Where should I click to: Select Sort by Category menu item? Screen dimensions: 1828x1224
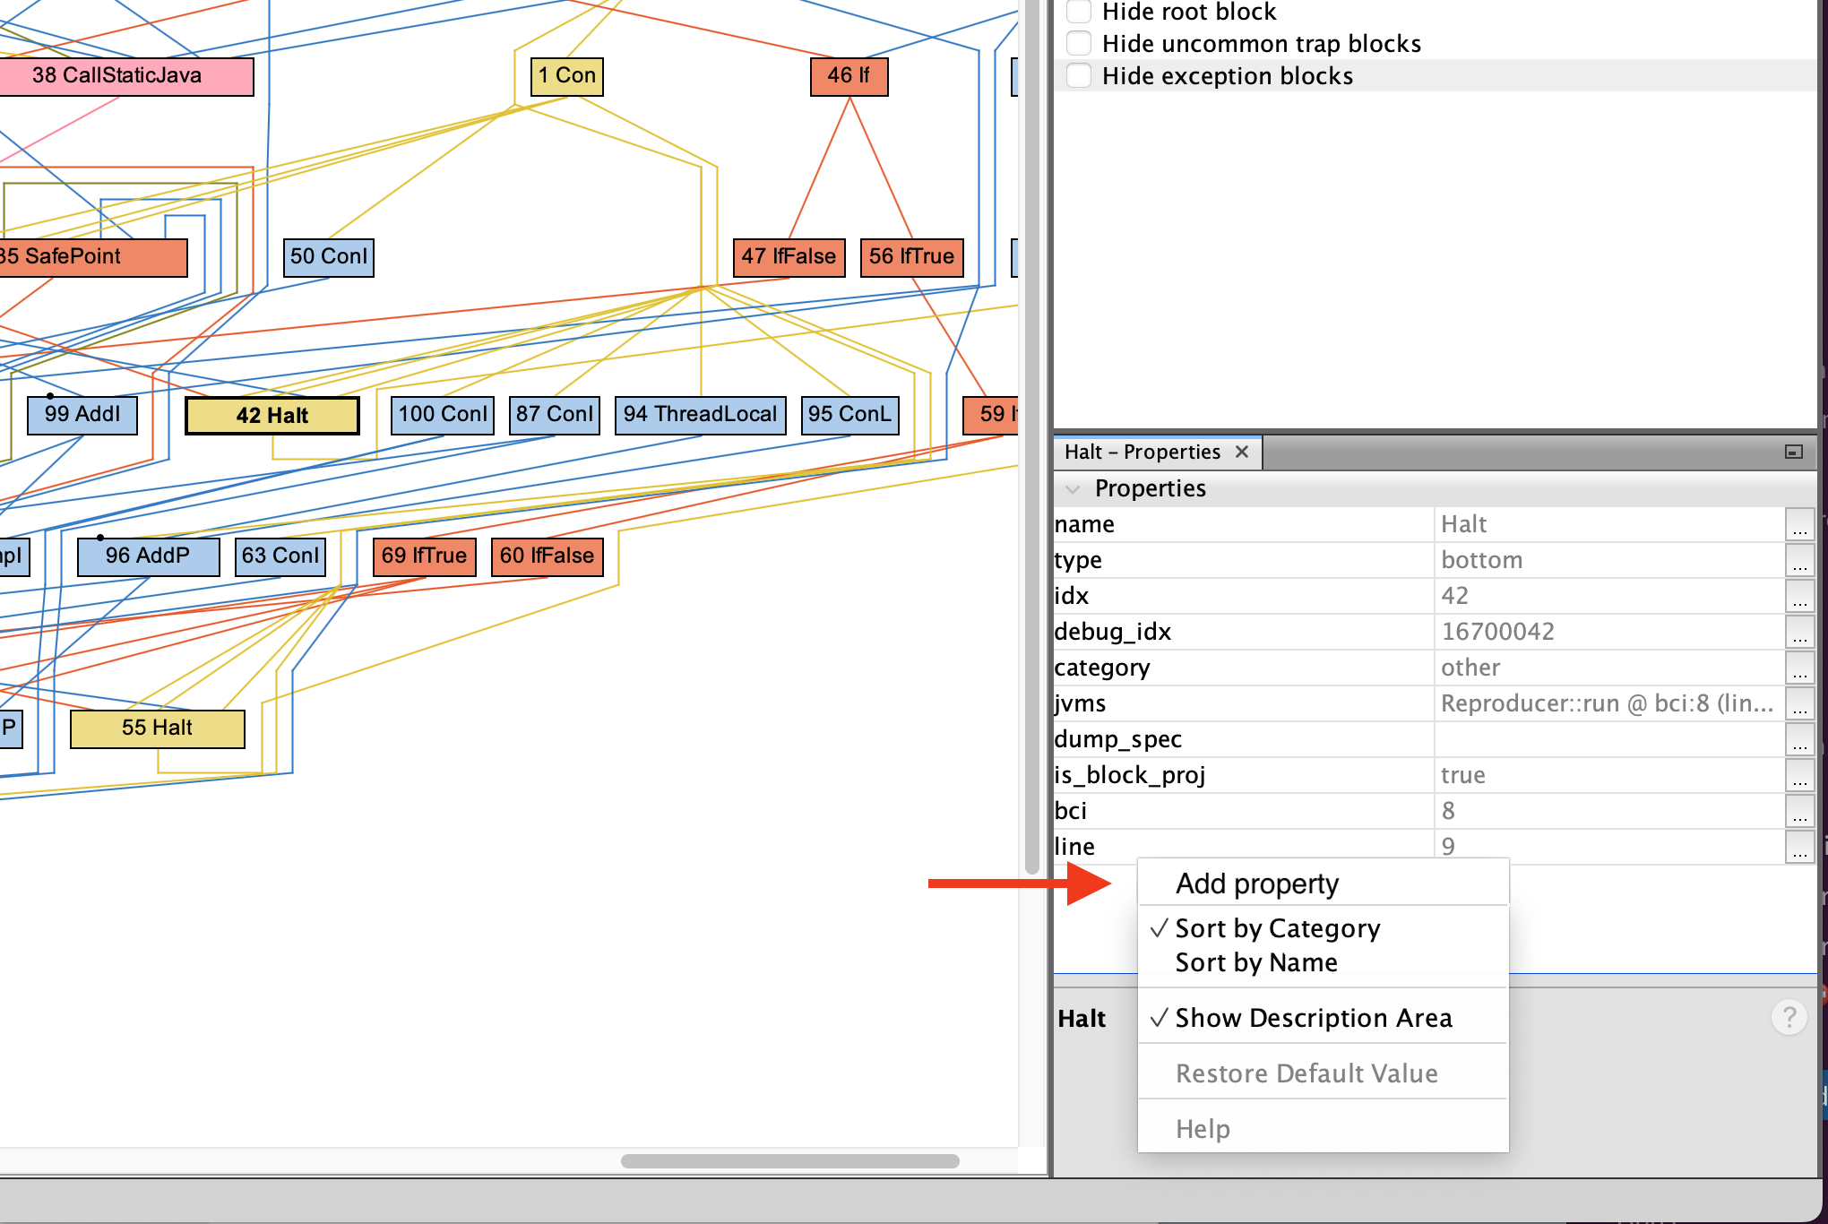pyautogui.click(x=1277, y=928)
